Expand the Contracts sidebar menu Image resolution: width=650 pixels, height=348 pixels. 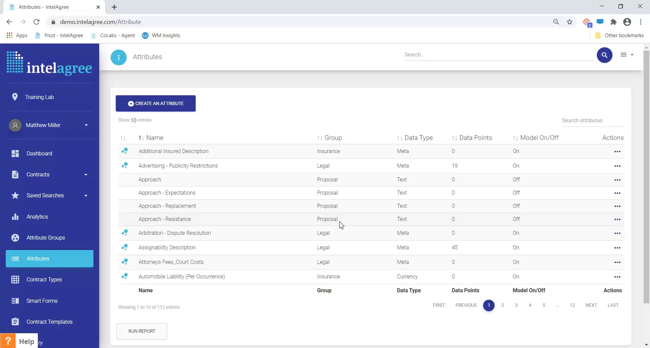click(x=49, y=174)
